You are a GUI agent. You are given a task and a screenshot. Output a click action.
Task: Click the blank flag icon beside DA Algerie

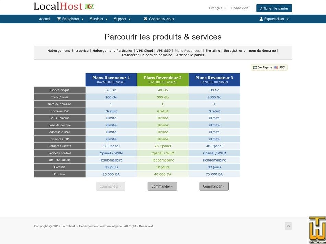click(255, 67)
